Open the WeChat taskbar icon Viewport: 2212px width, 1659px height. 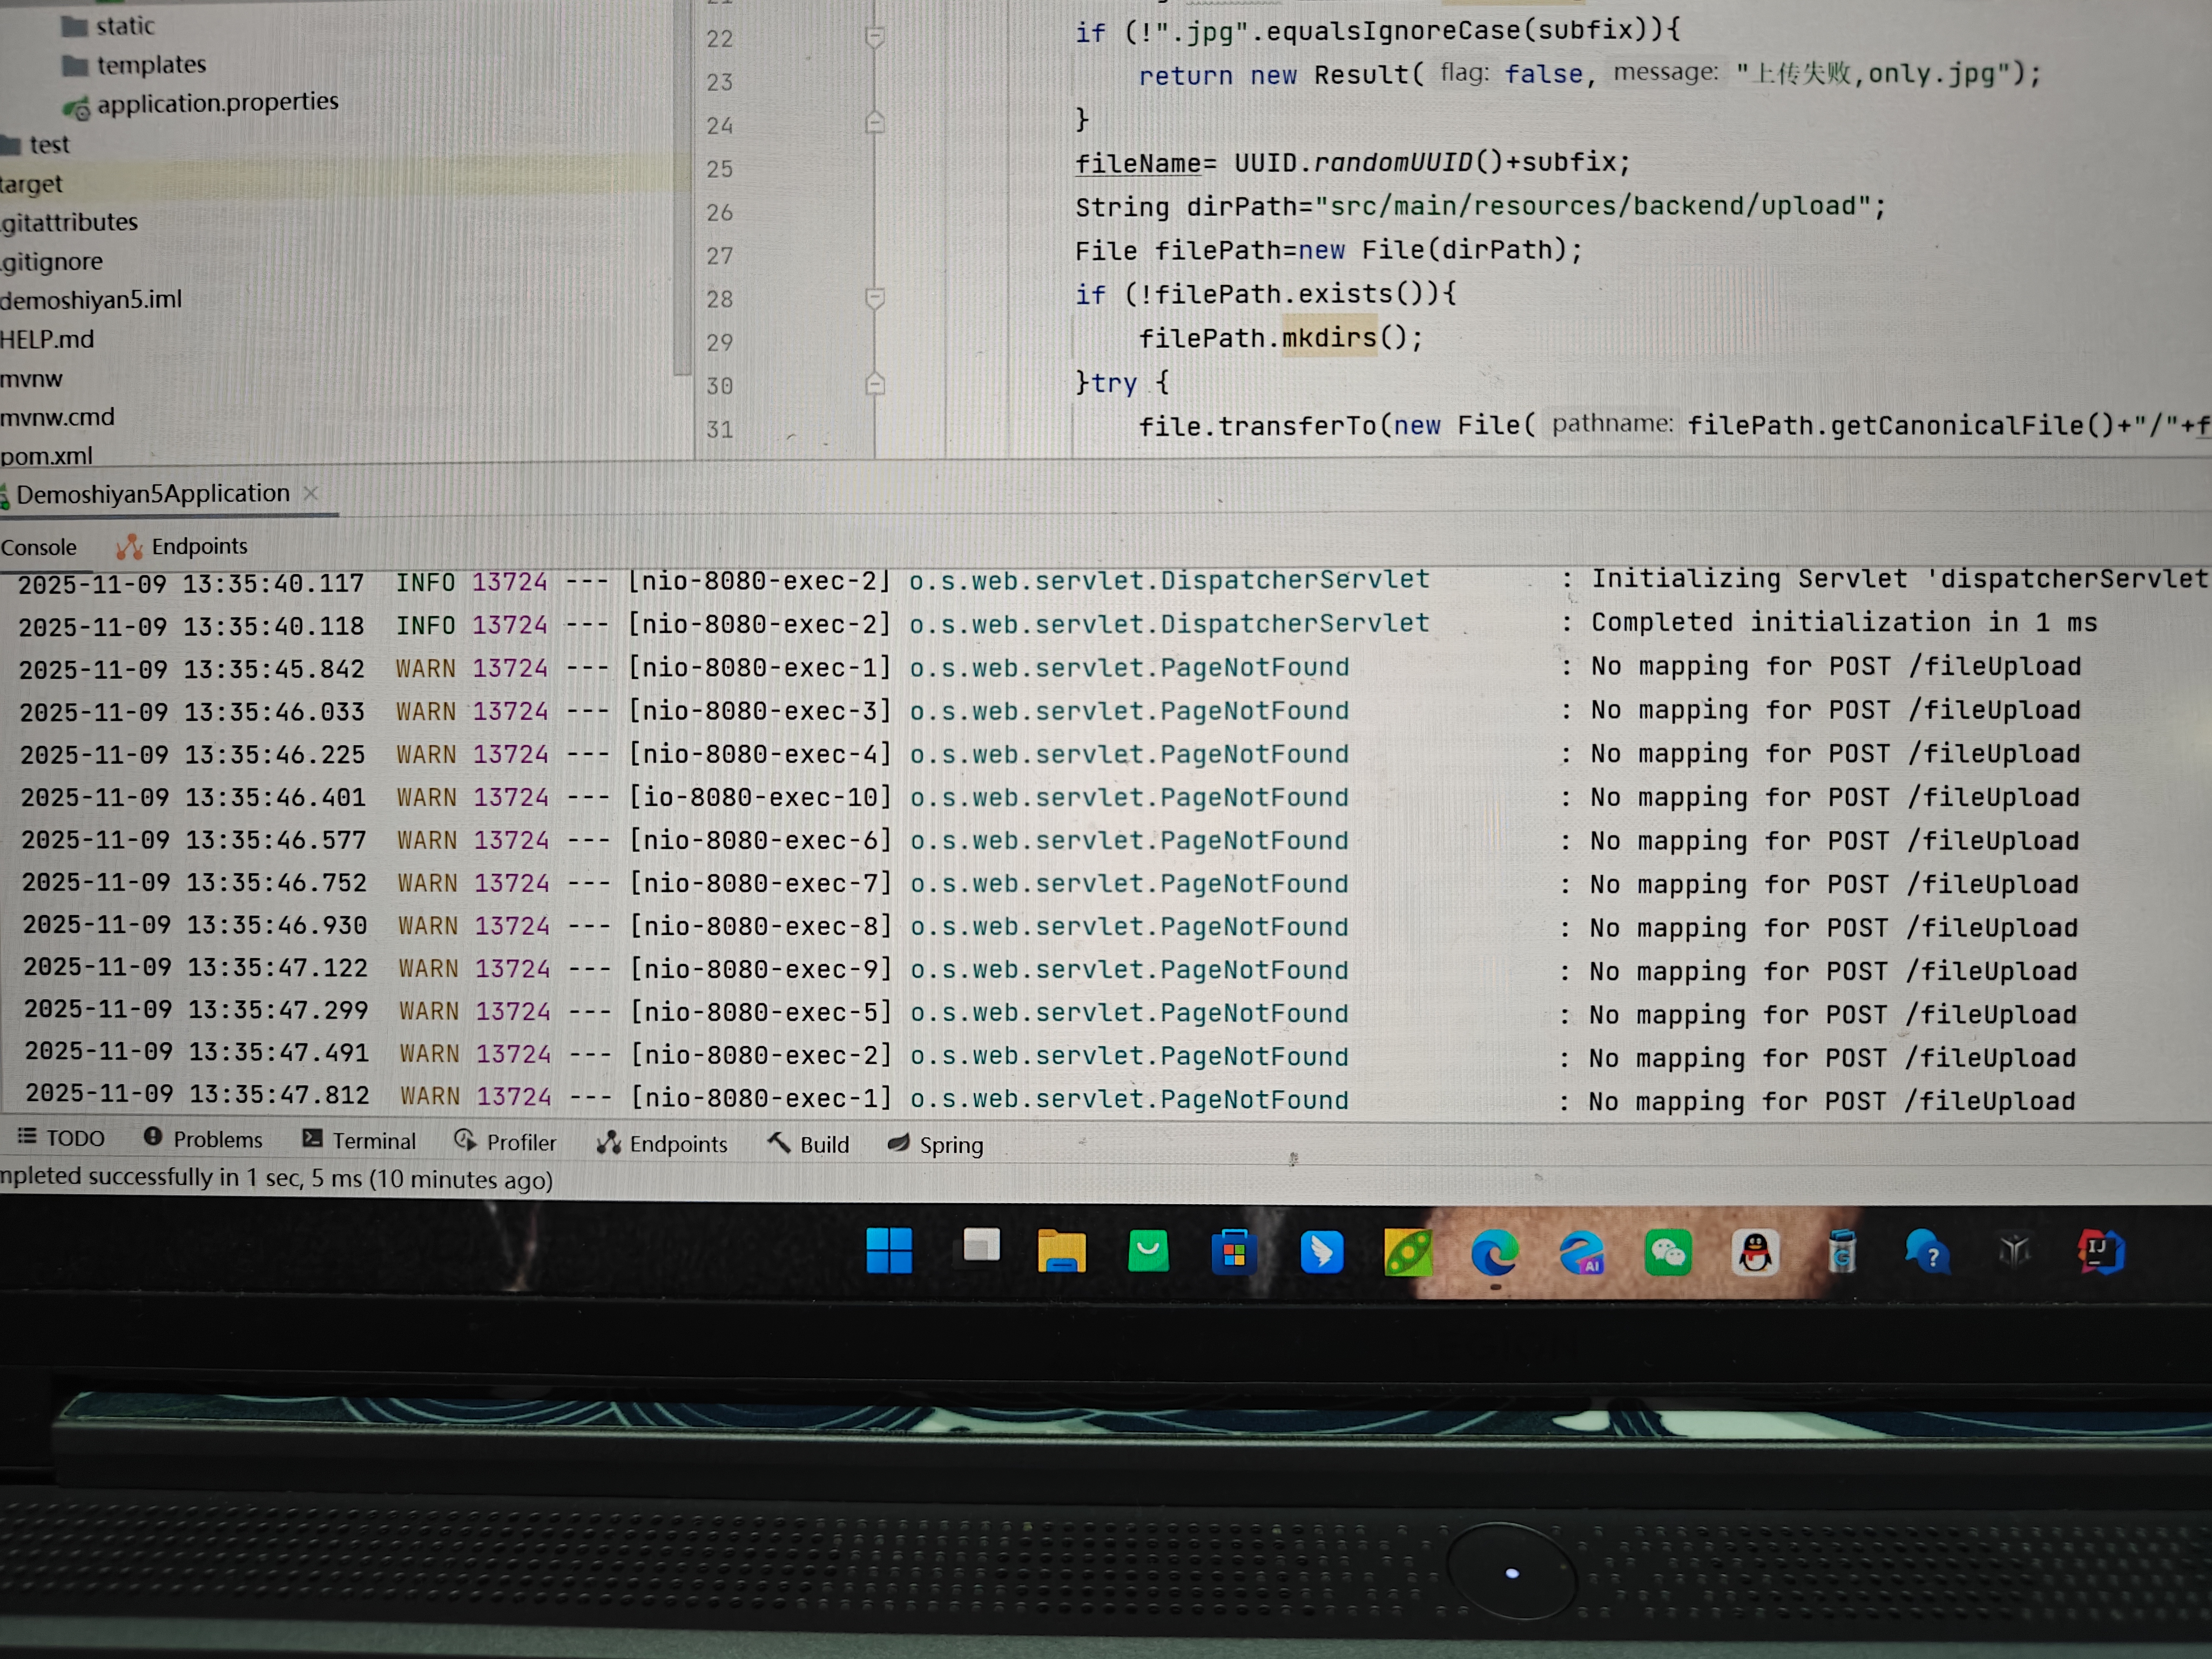(x=1668, y=1253)
